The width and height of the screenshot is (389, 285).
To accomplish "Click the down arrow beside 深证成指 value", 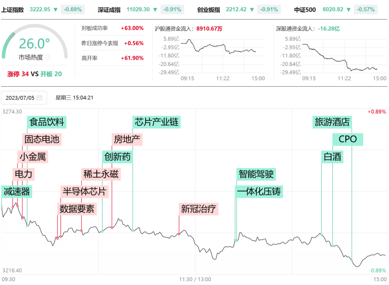I will point(156,9).
